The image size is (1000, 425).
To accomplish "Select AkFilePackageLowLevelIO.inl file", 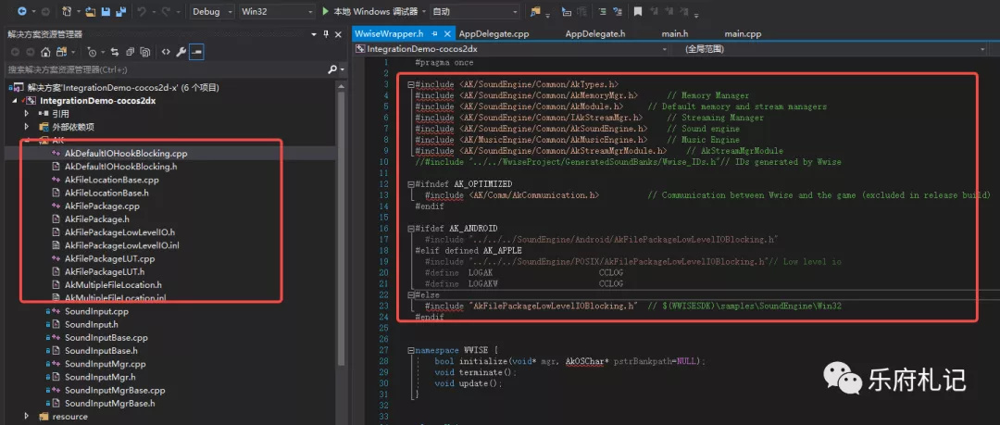I will pos(122,245).
